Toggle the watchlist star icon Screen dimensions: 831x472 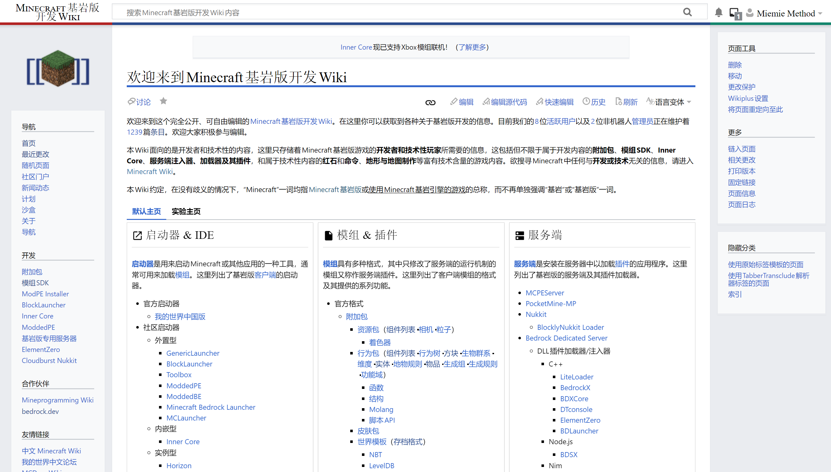[163, 101]
